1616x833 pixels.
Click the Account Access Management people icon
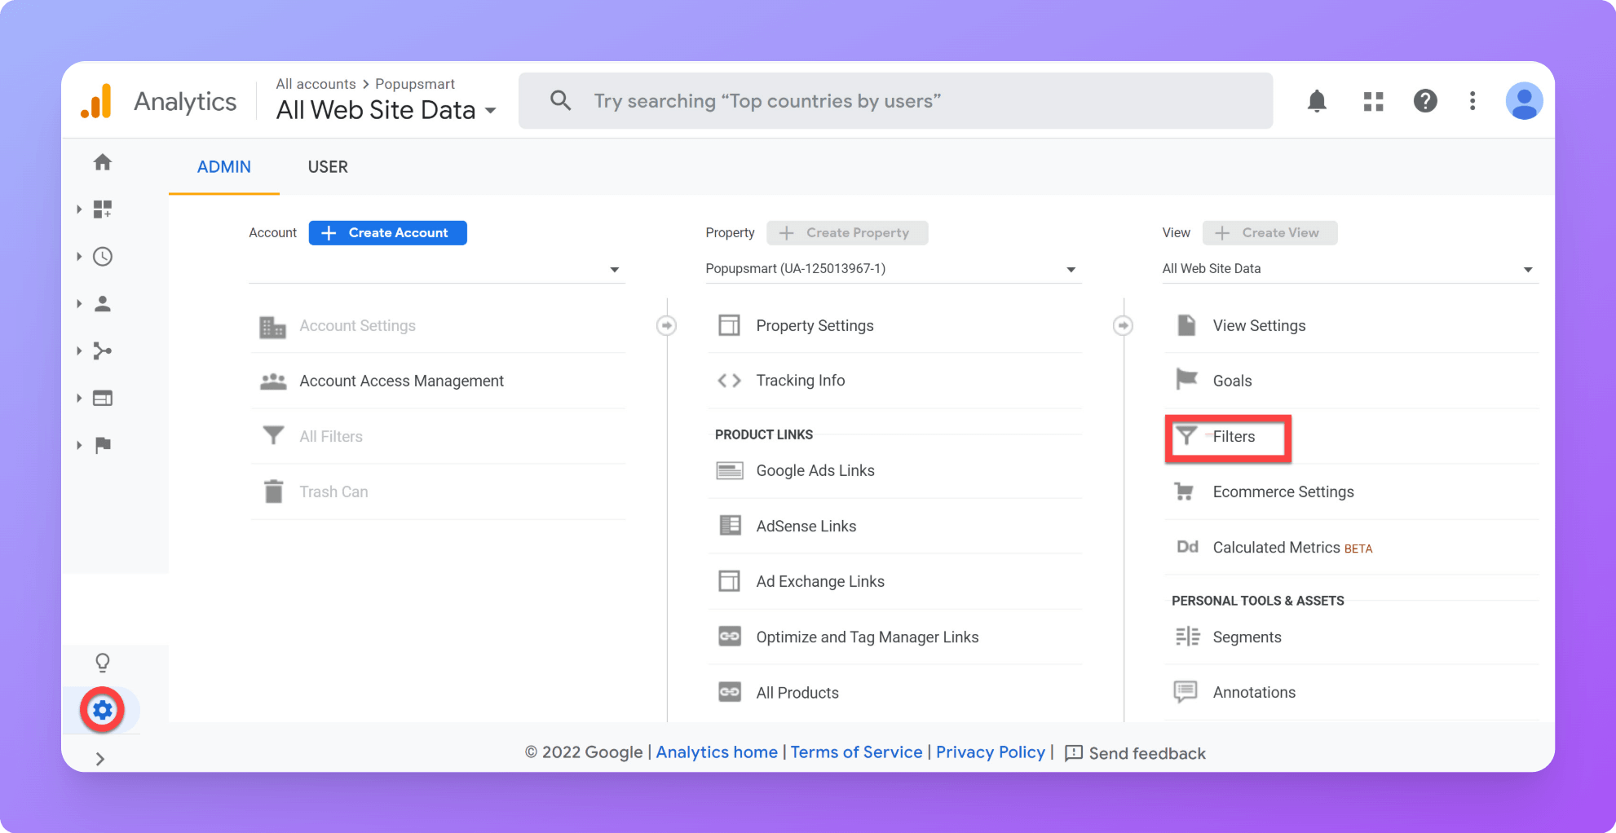pos(273,381)
